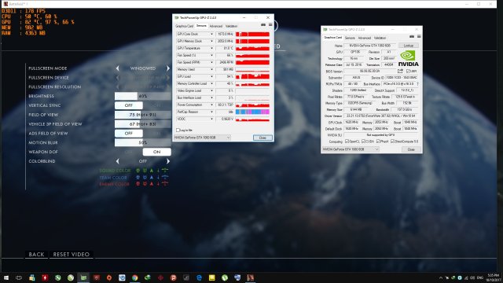503x283 pixels.
Task: Open Power Consumption sensor dropdown arrow
Action: click(x=211, y=105)
